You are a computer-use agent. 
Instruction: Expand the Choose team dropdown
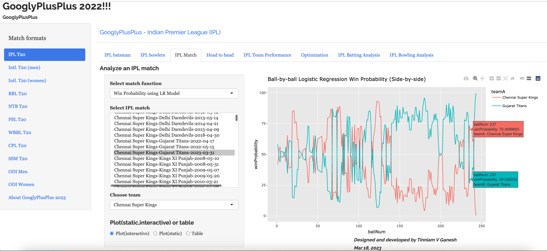[x=174, y=205]
